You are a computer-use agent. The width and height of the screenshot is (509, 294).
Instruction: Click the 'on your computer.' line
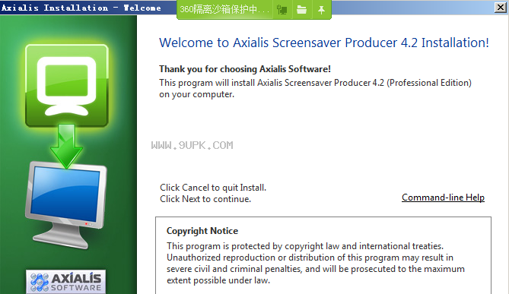pos(197,95)
